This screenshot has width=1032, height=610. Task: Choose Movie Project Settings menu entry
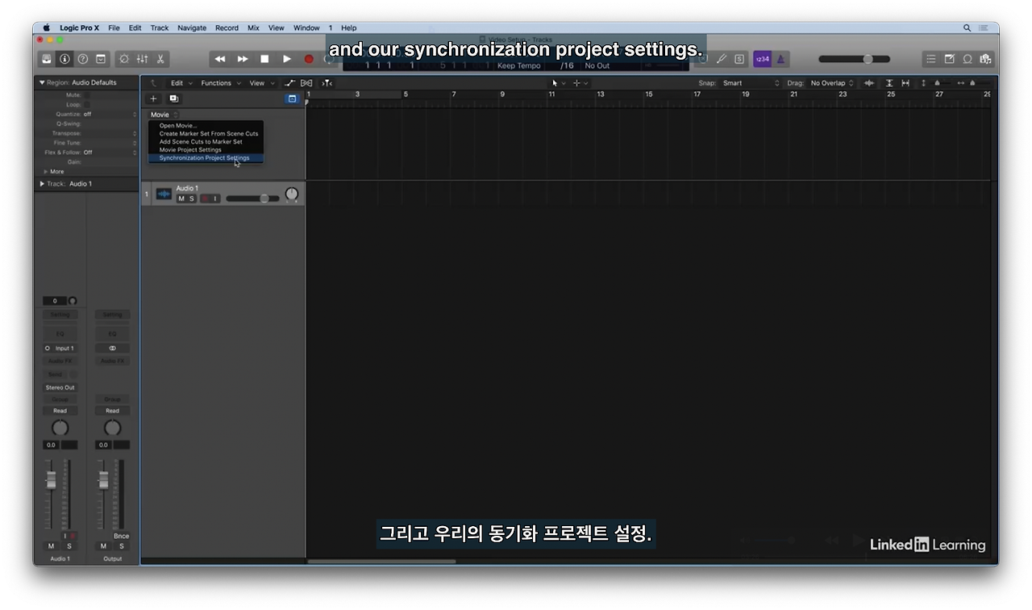[x=206, y=150]
